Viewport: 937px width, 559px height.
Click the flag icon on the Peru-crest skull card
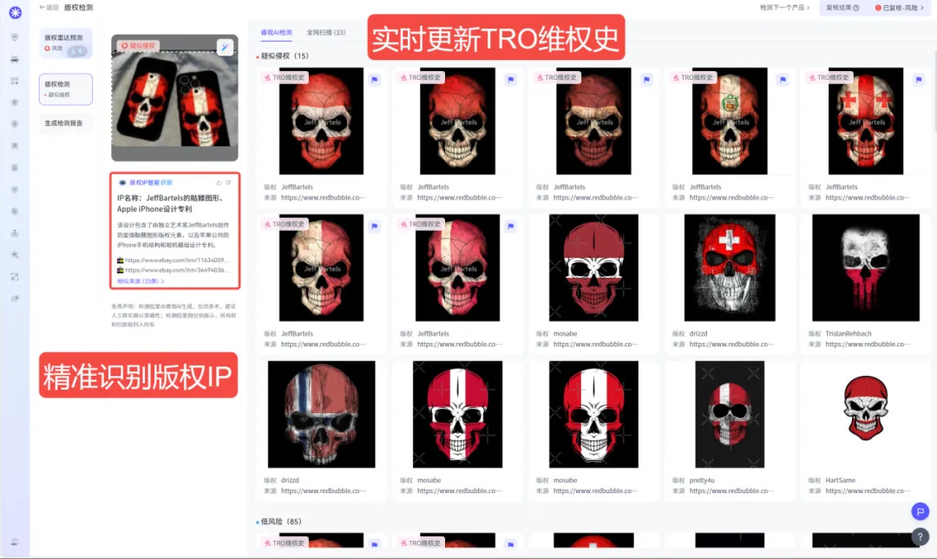pos(783,80)
